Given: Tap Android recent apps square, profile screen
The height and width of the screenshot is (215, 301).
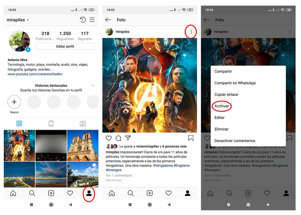Looking at the screenshot, I should (x=31, y=204).
